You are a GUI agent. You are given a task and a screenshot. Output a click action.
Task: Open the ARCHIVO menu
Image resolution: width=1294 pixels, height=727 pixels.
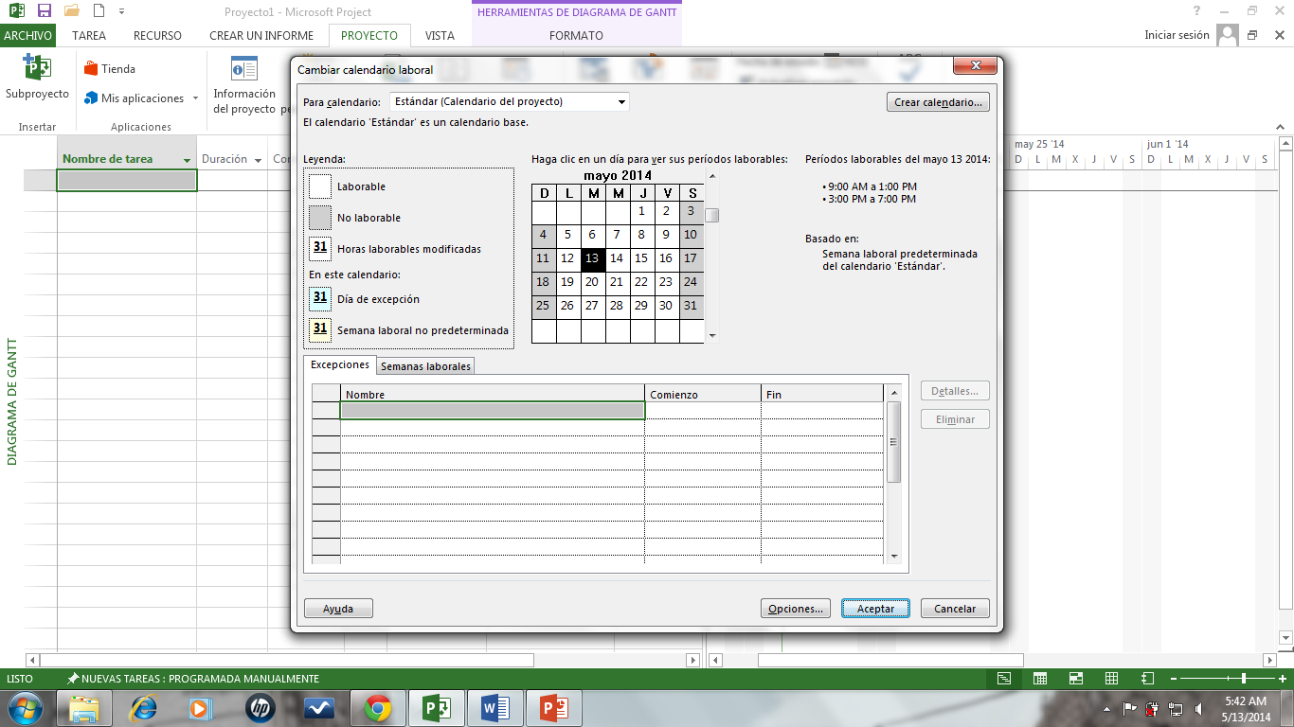click(27, 36)
